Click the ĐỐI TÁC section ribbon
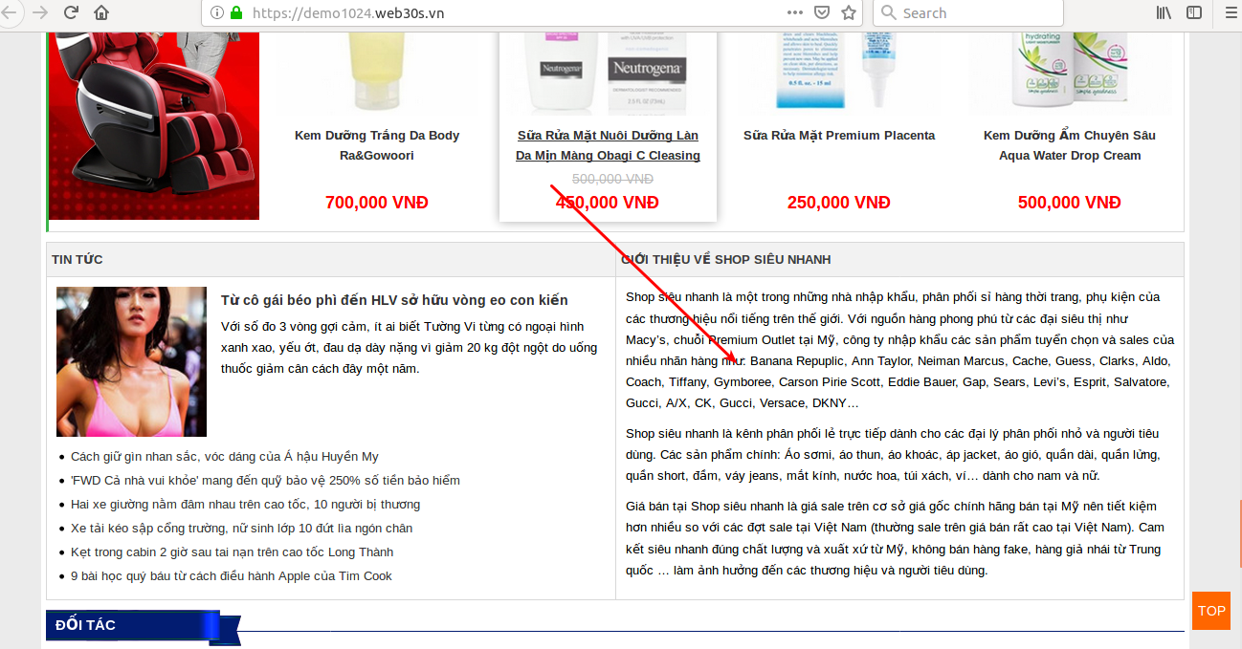This screenshot has height=649, width=1242. coord(142,626)
